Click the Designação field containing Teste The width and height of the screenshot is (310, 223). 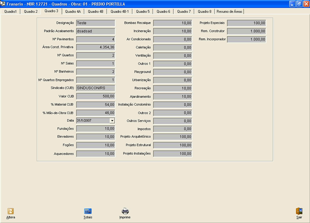pyautogui.click(x=96, y=23)
